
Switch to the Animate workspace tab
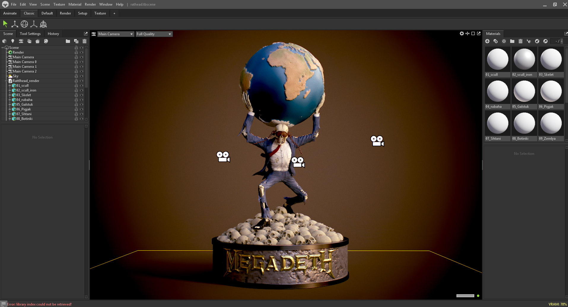pos(10,13)
